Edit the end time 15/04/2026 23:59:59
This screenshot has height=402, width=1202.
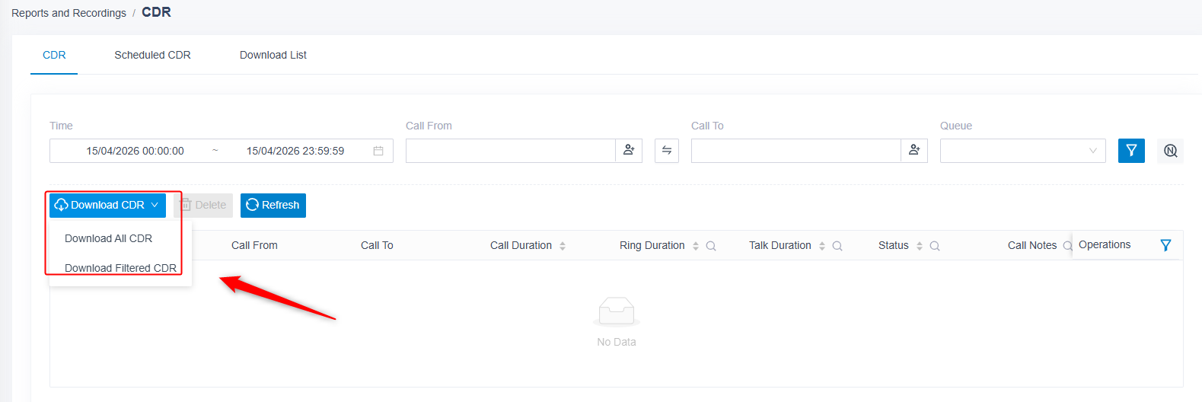click(295, 151)
